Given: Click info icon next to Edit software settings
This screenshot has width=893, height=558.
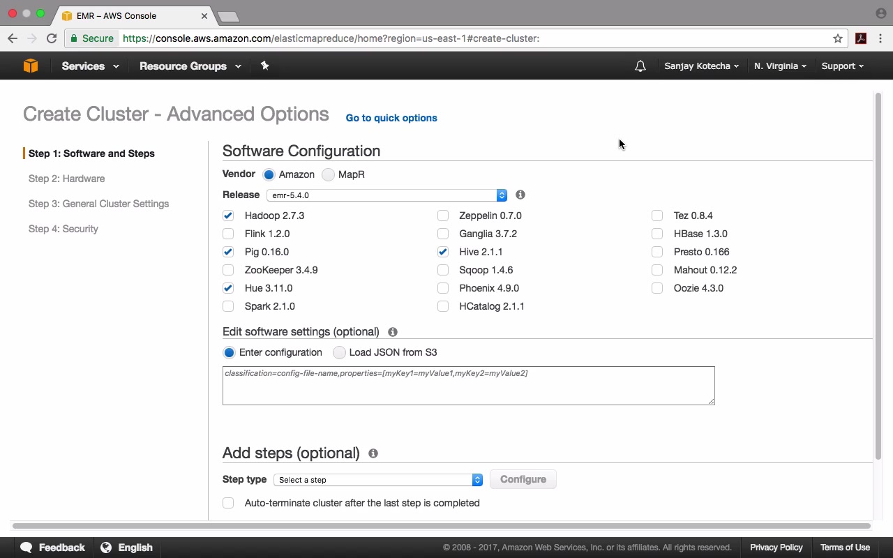Looking at the screenshot, I should [x=393, y=332].
